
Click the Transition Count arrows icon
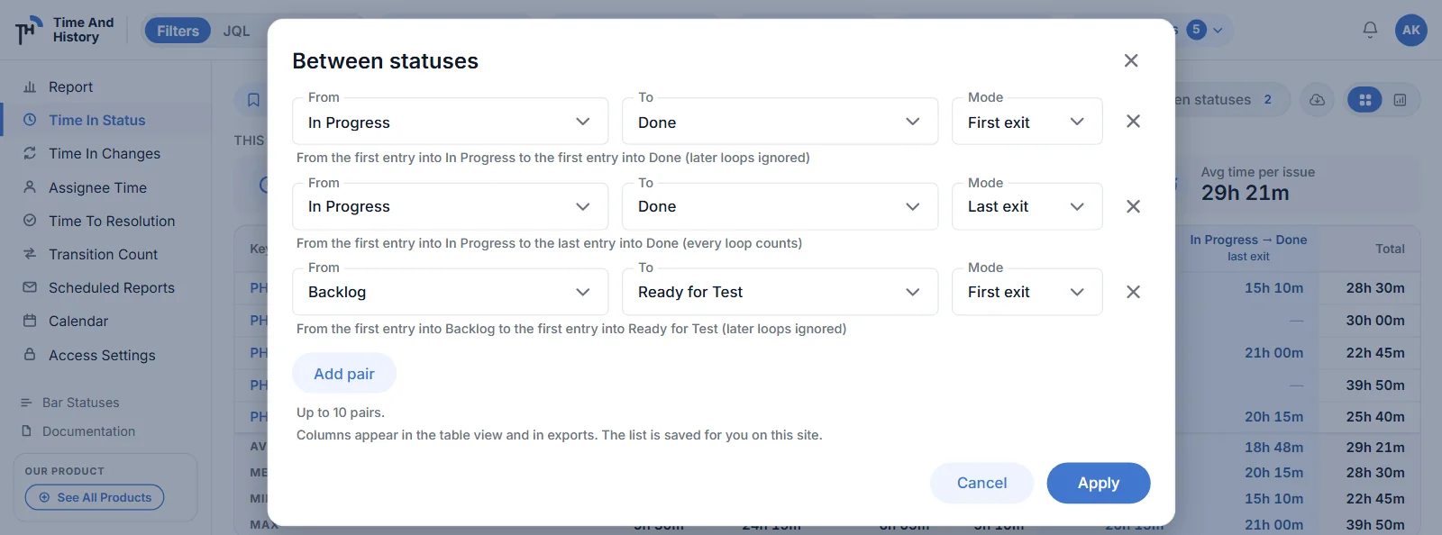tap(30, 254)
